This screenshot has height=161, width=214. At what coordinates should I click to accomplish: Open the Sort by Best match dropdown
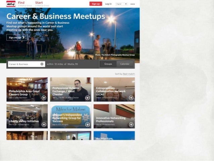(x=129, y=74)
